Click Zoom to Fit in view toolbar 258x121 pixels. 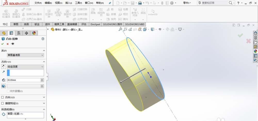point(120,29)
